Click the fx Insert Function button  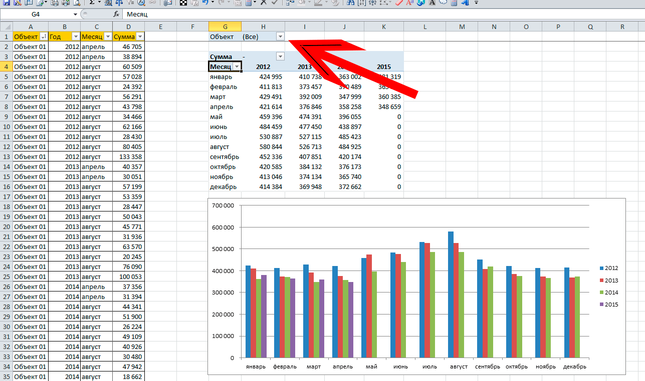tap(116, 14)
